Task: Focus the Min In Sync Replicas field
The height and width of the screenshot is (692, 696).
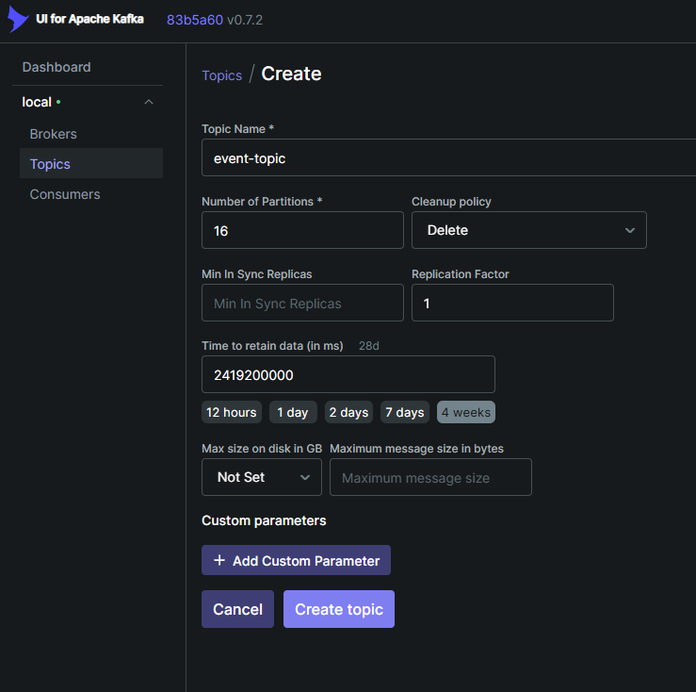Action: pyautogui.click(x=302, y=303)
